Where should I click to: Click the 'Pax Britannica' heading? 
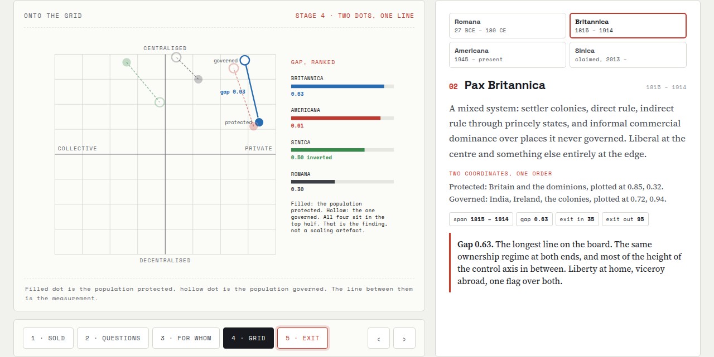point(505,85)
